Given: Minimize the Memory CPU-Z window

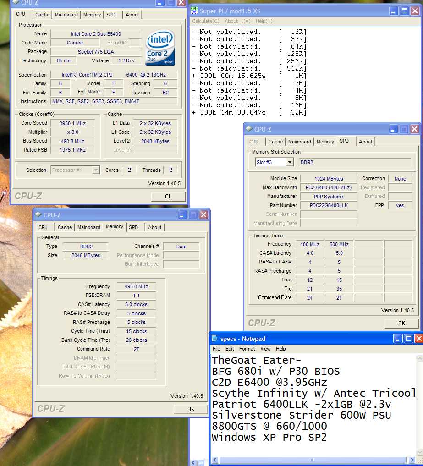Looking at the screenshot, I should pos(182,215).
